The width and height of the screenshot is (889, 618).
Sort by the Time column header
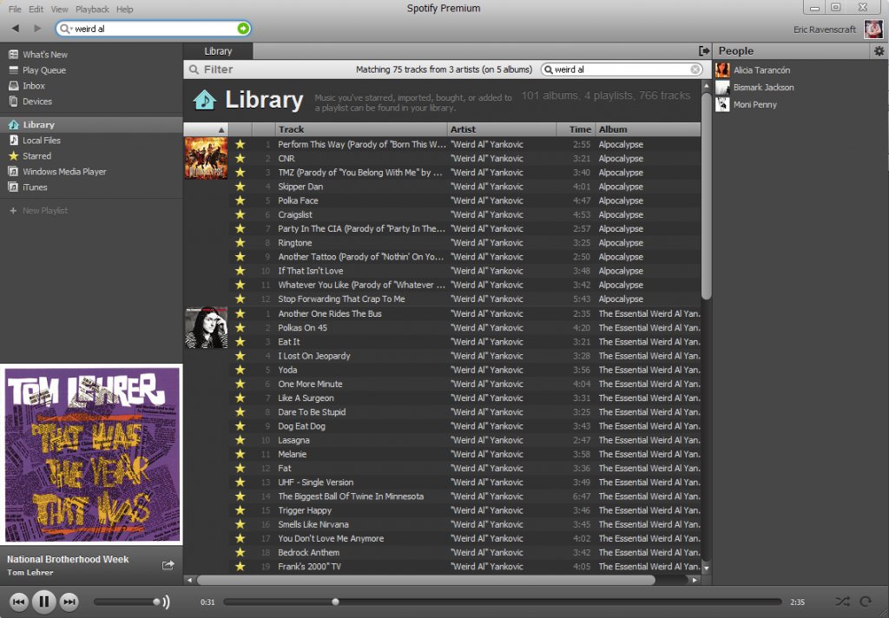[x=576, y=129]
